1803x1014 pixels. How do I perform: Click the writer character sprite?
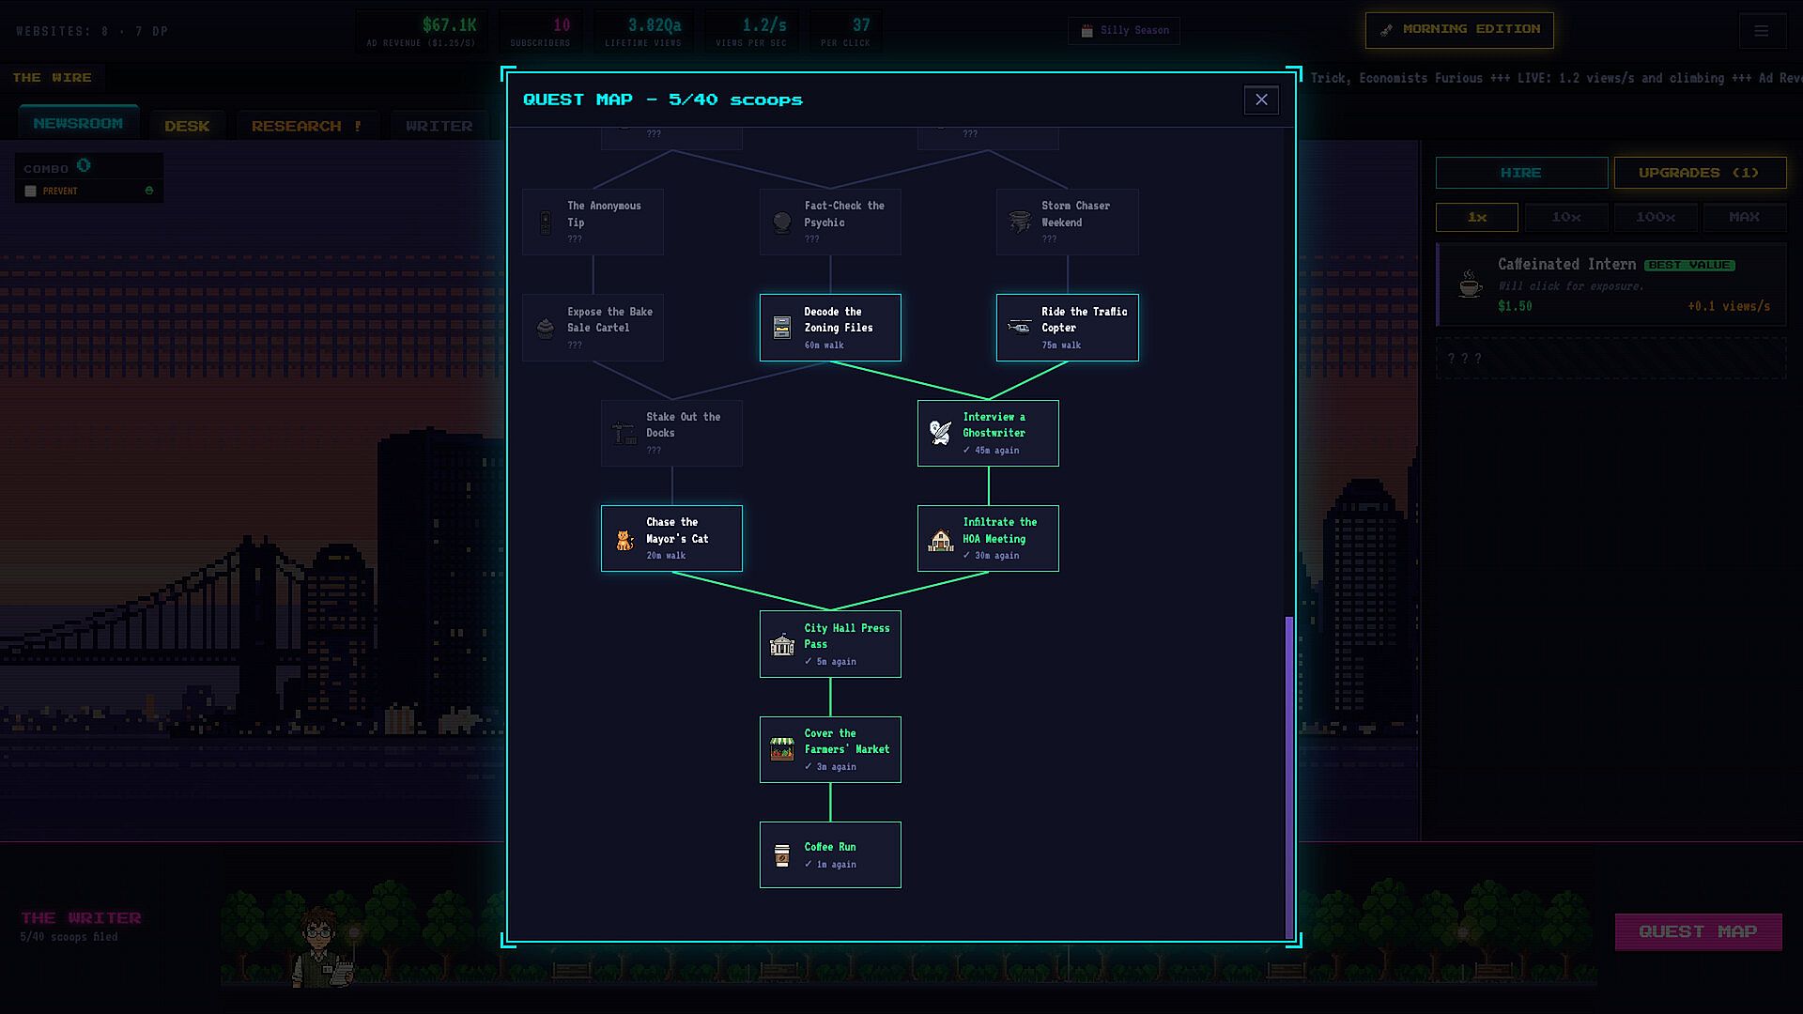322,946
